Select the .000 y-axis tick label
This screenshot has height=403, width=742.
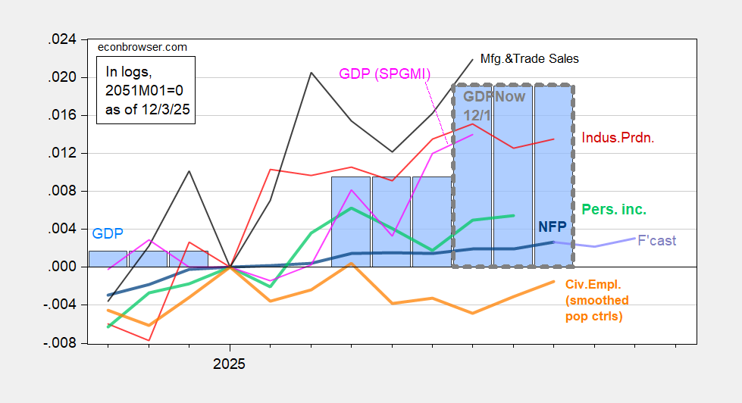63,267
